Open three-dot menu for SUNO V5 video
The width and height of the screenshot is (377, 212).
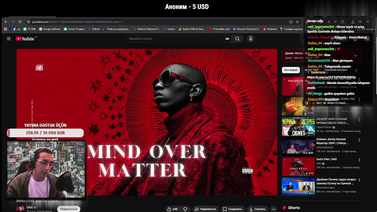tap(359, 100)
